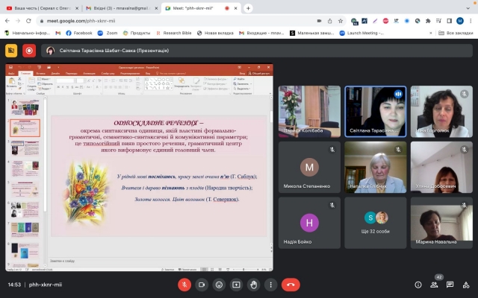Screen dimensions: 478x298
Task: Switch to the Meet 'phh-xknr-mii' tab
Action: [x=201, y=8]
